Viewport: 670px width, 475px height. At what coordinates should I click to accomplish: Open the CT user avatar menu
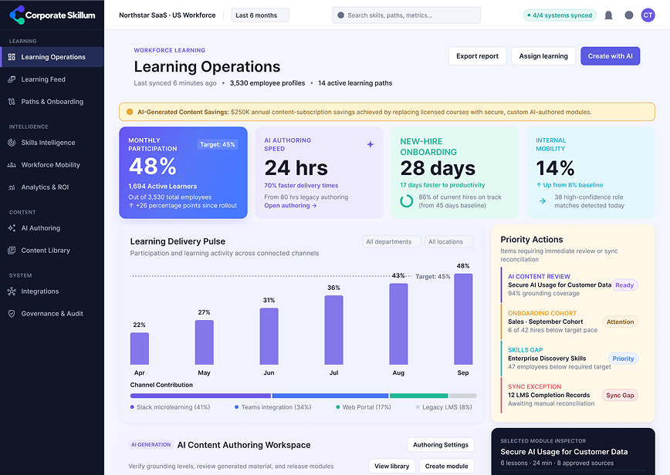[648, 15]
